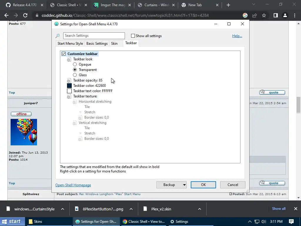The height and width of the screenshot is (226, 301).
Task: Open Chrome three-dot menu
Action: [295, 15]
